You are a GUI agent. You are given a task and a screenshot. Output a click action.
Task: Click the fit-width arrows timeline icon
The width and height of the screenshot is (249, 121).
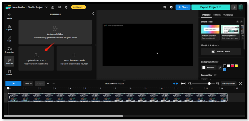click(183, 84)
